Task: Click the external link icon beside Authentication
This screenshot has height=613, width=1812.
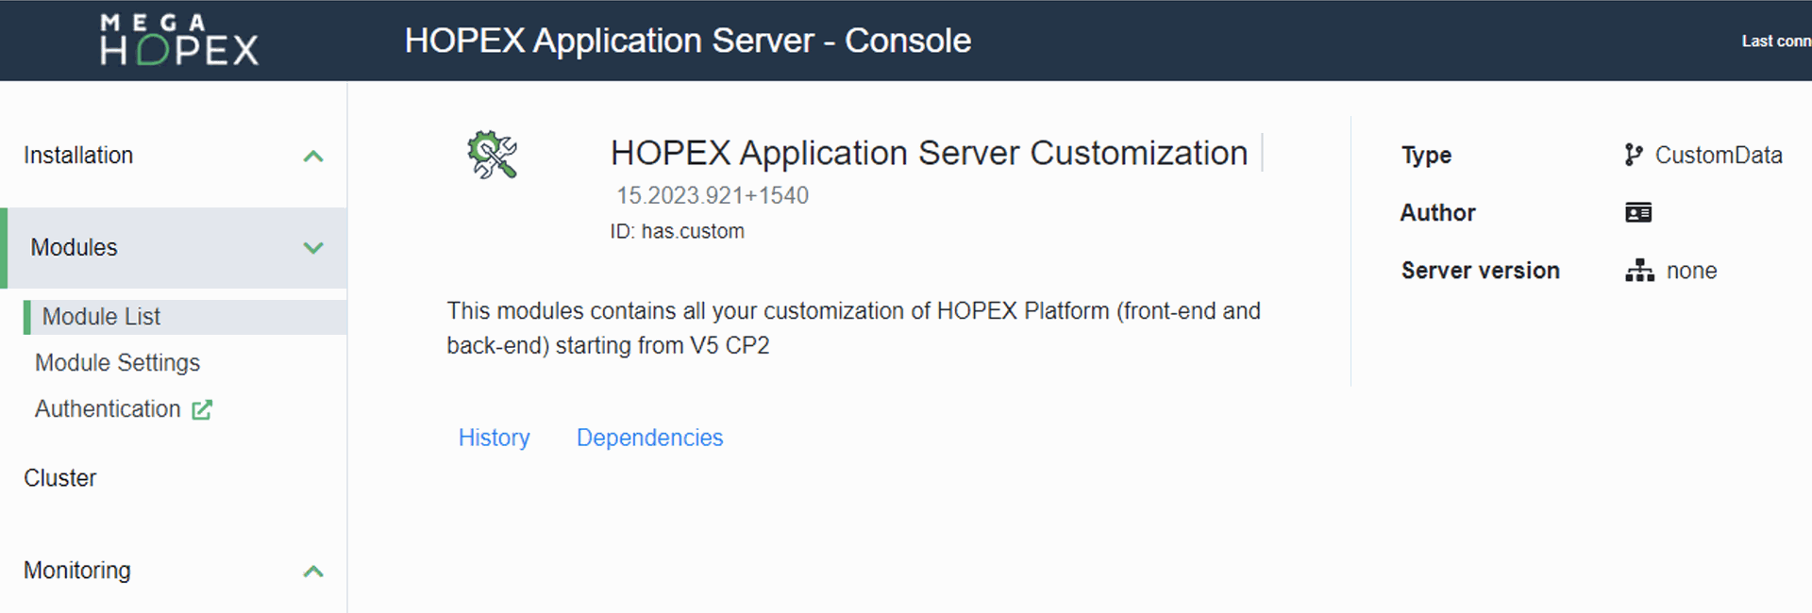Action: coord(202,409)
